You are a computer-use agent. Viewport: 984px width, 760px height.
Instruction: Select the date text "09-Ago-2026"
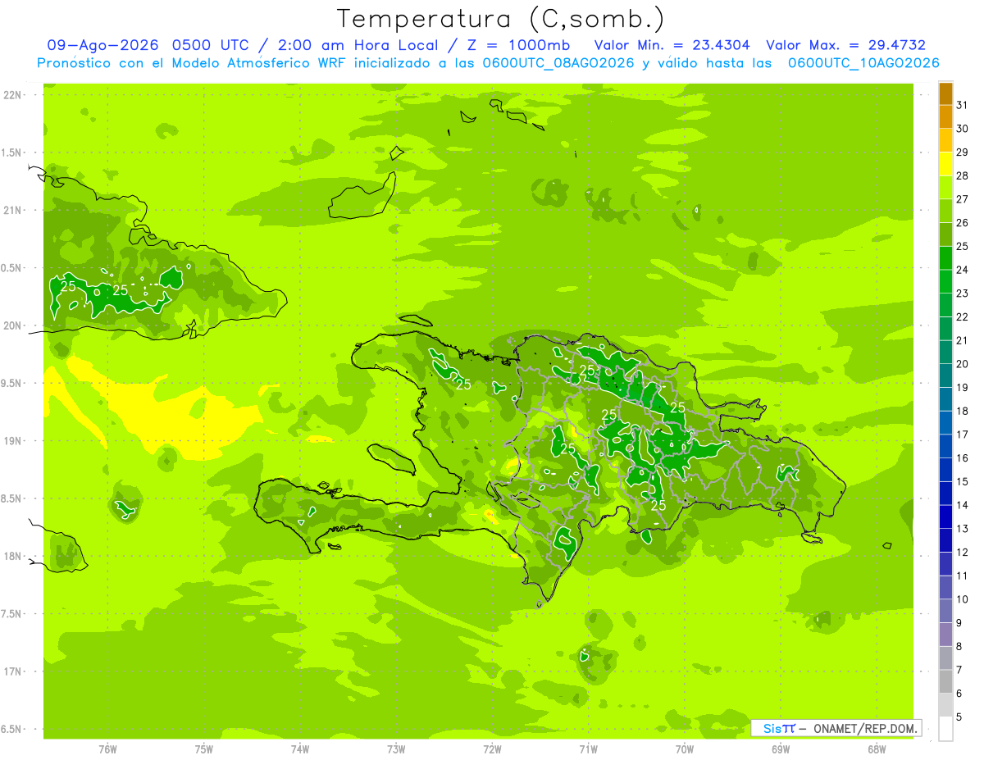pos(102,45)
